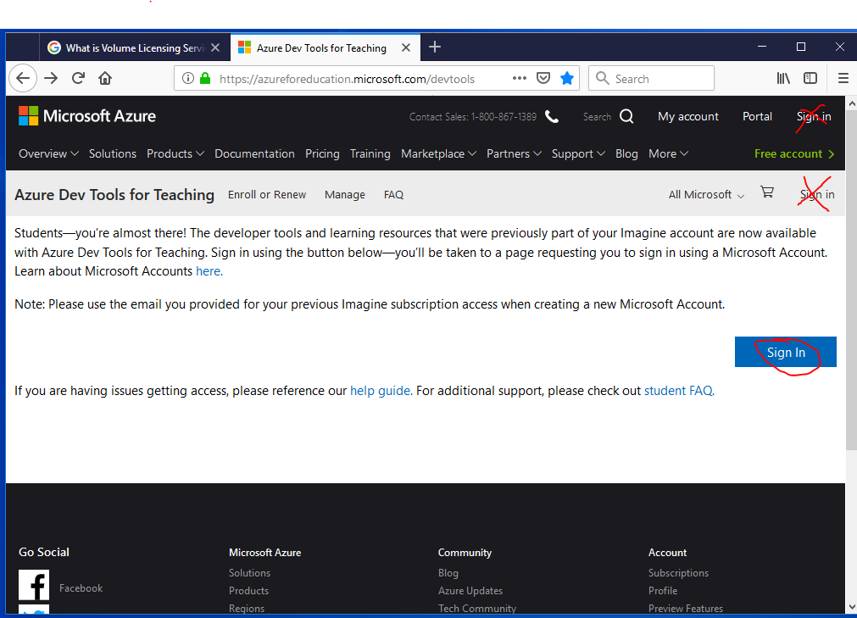Show site information icon in address bar
The width and height of the screenshot is (857, 618).
point(188,78)
